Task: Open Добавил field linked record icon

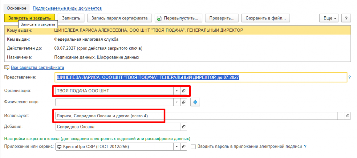Action: click(x=184, y=127)
